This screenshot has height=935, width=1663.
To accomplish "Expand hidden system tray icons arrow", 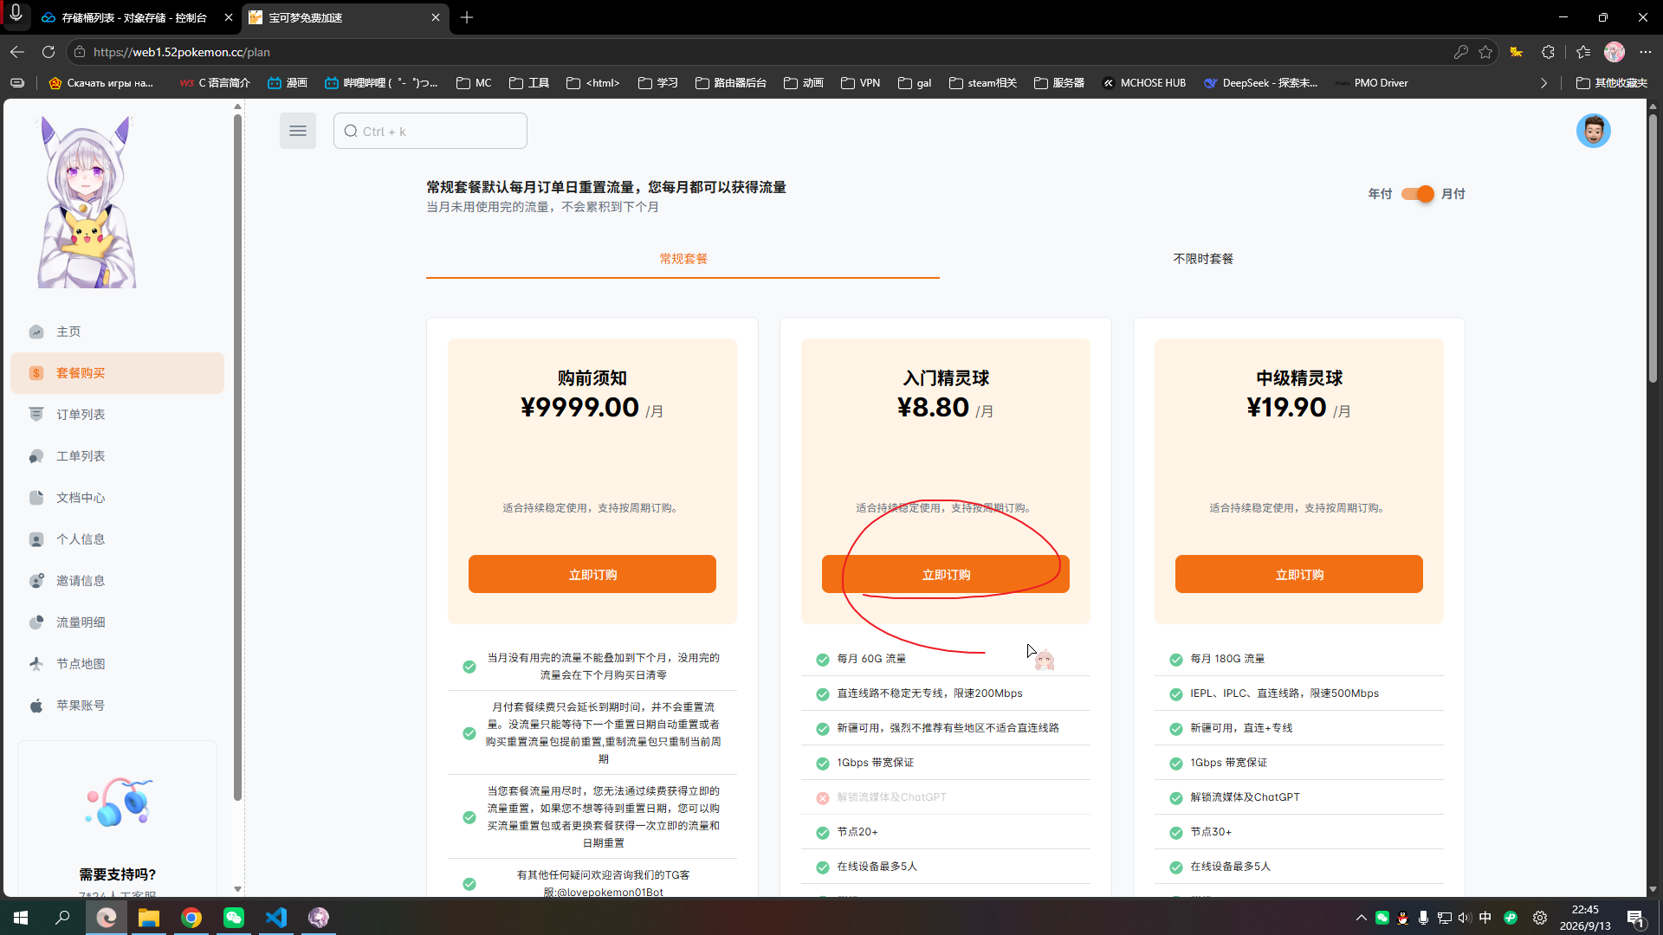I will (1361, 918).
